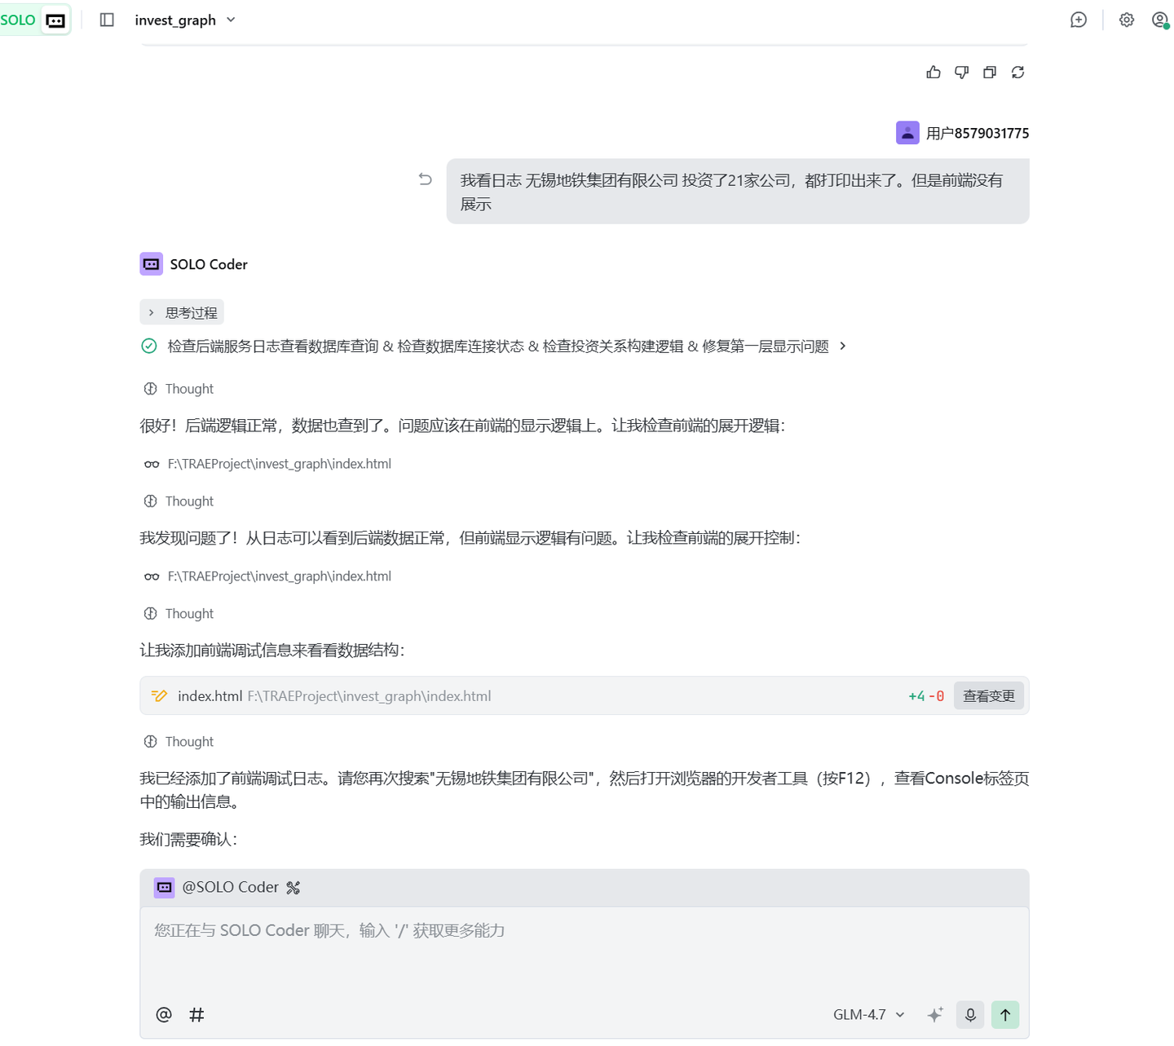Regenerate the previous reply
This screenshot has width=1174, height=1046.
click(1018, 73)
